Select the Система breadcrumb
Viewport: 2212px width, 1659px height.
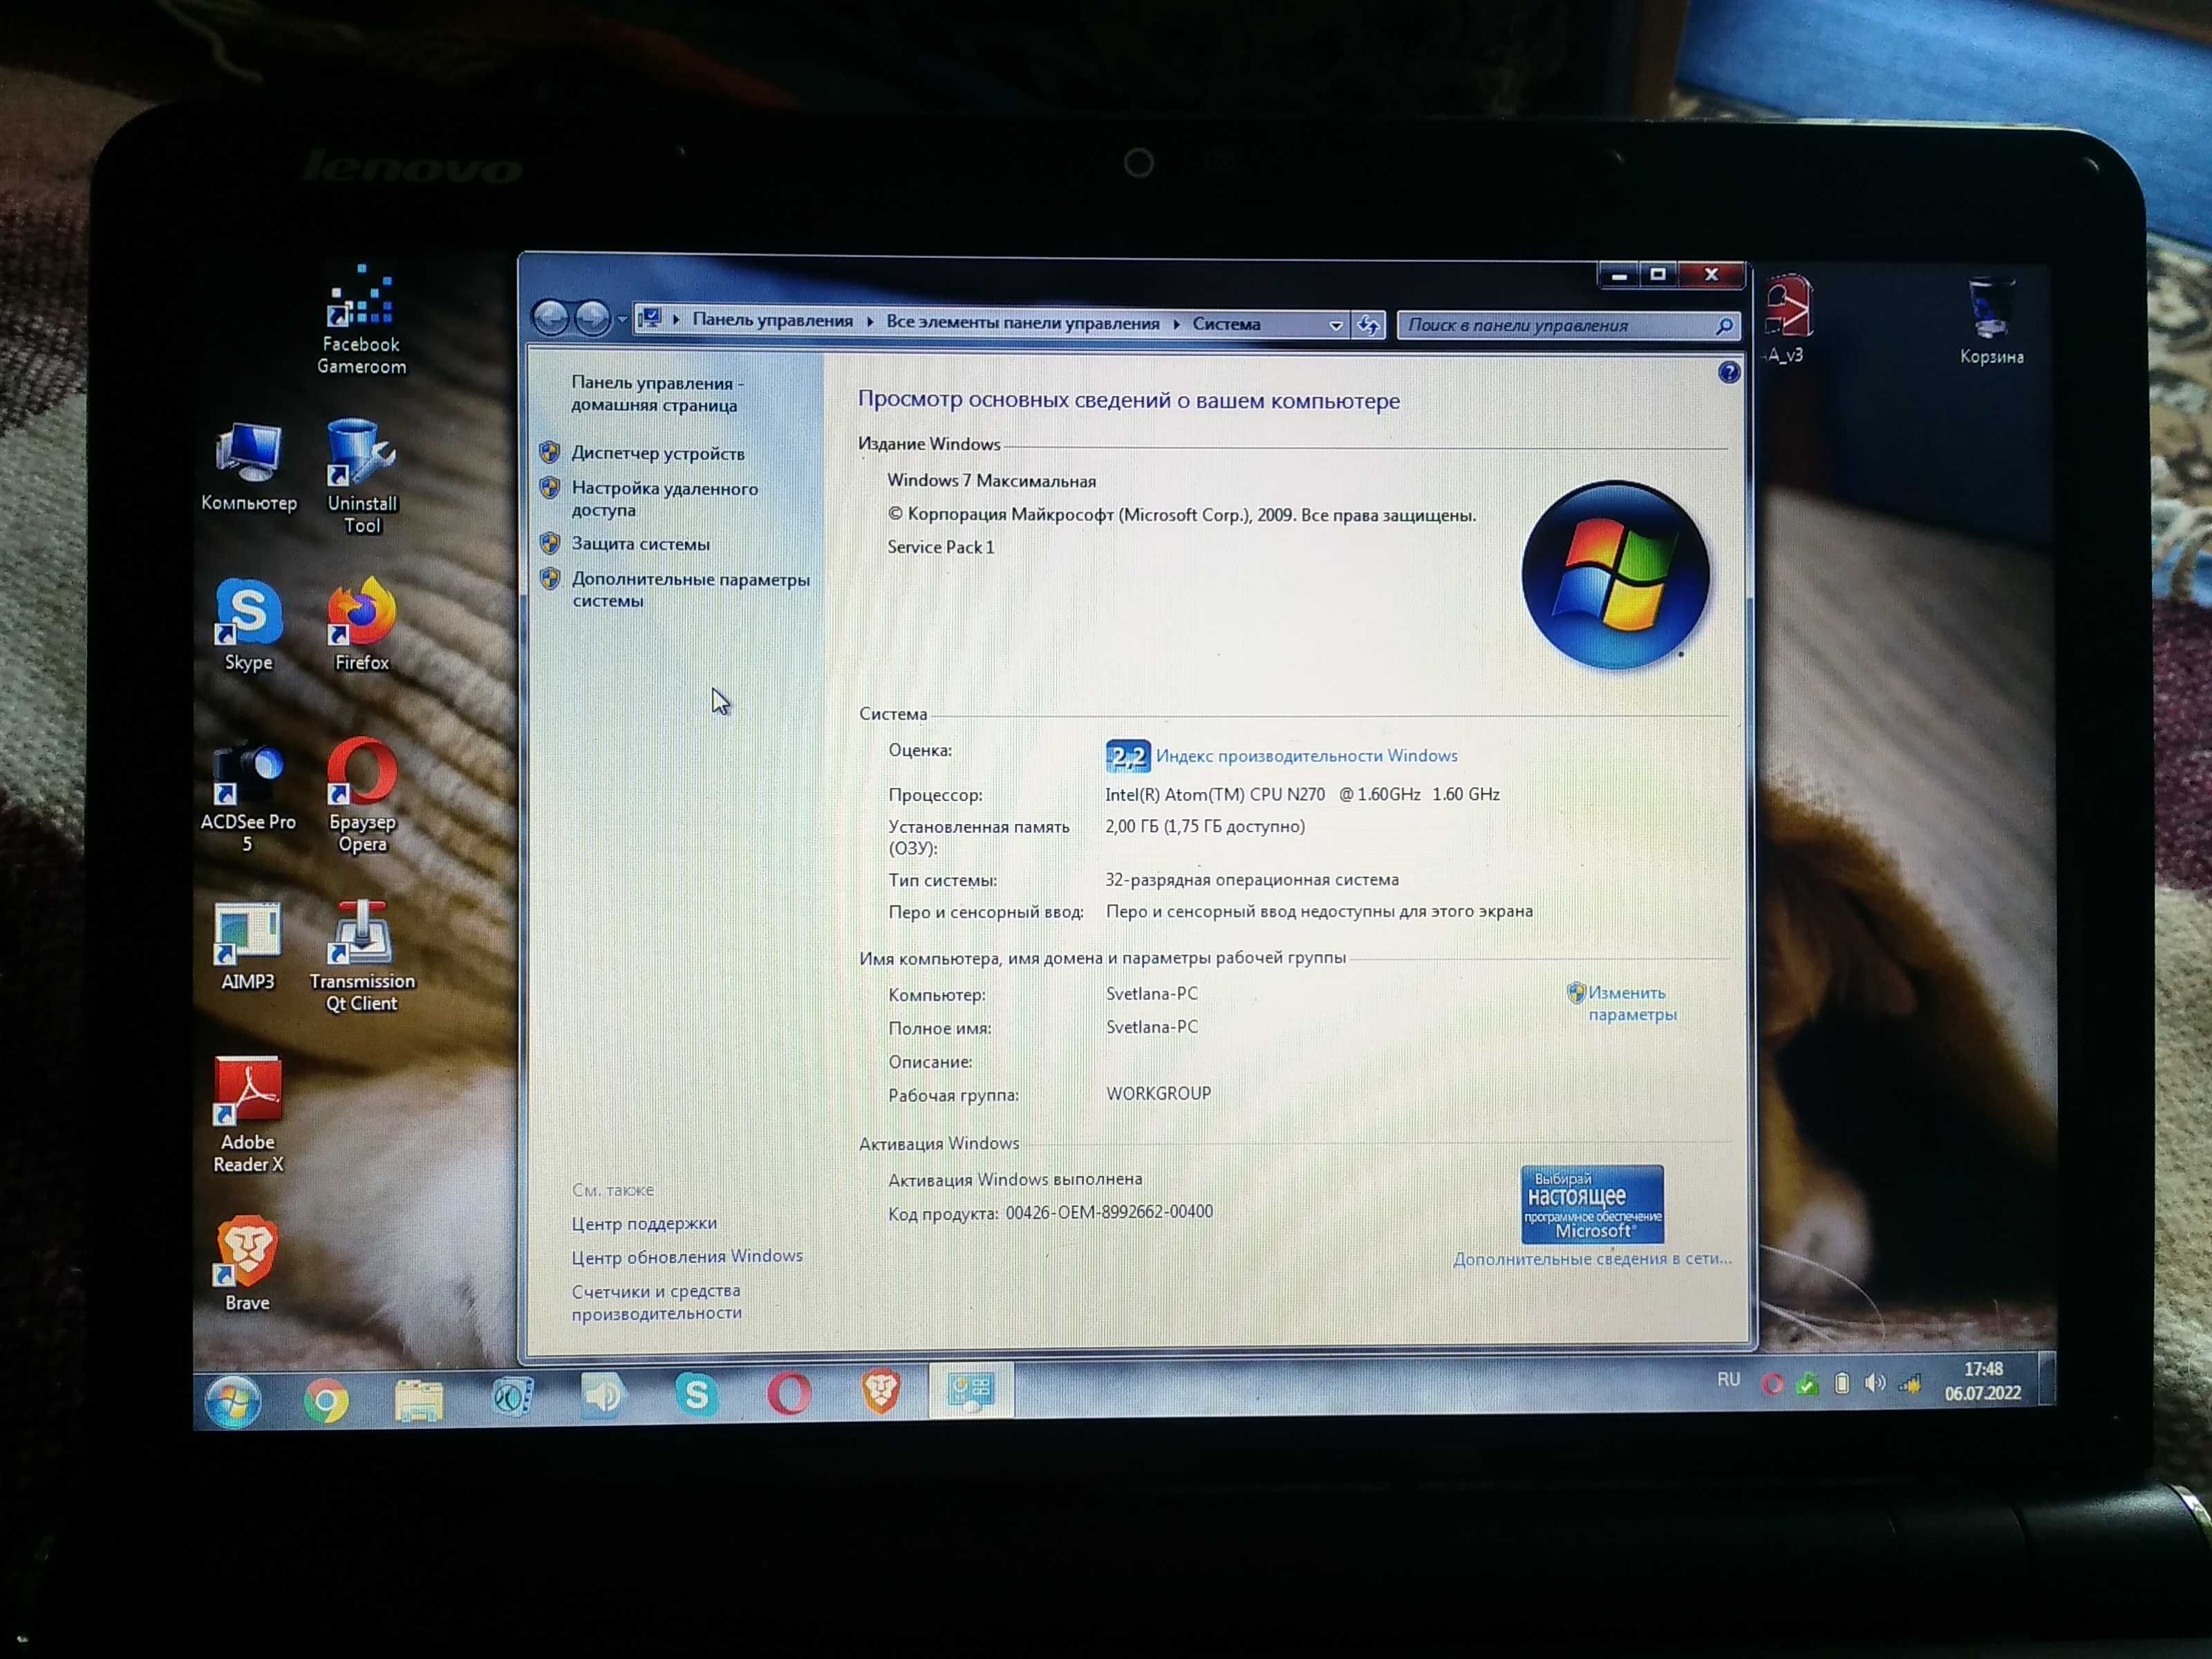pyautogui.click(x=1226, y=324)
